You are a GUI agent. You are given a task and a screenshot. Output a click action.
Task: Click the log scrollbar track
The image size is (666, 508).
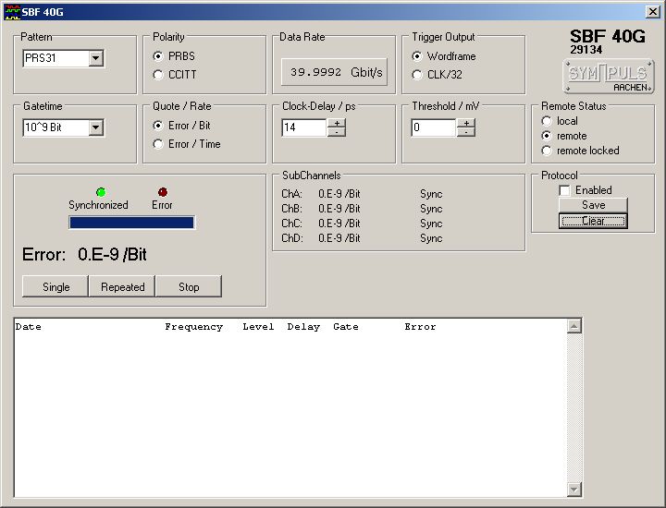coord(574,407)
